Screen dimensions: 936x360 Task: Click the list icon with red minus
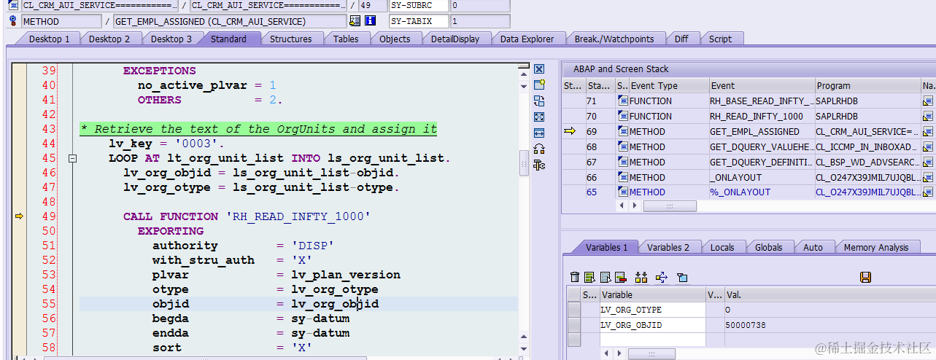point(620,277)
